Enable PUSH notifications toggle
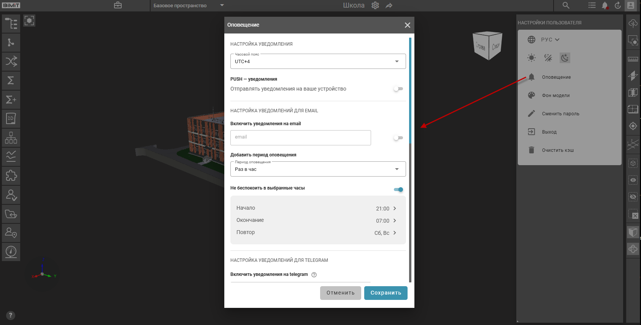 (x=398, y=89)
